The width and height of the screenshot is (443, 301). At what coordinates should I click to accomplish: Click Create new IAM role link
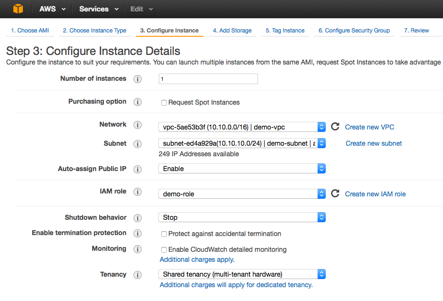(x=375, y=194)
